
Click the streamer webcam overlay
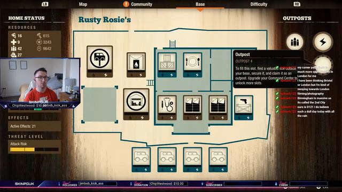pos(40,83)
